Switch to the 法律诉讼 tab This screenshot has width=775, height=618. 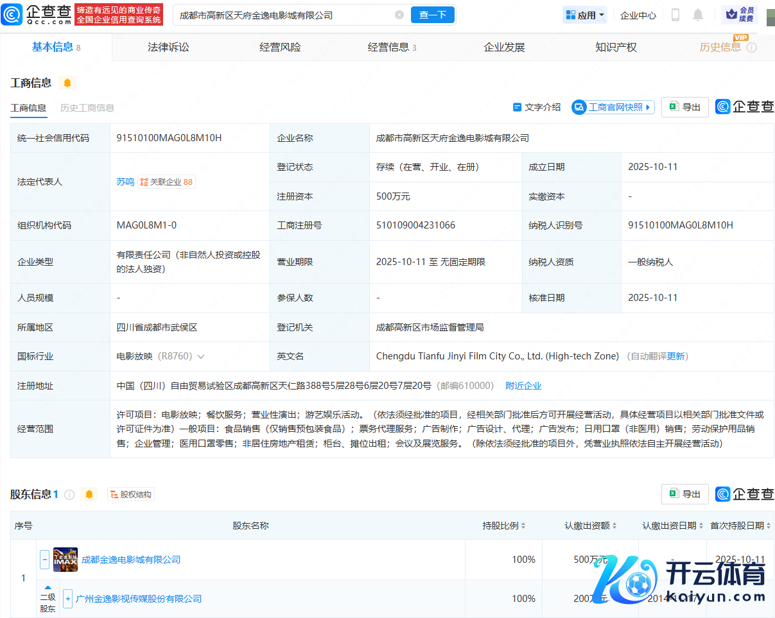(x=168, y=47)
